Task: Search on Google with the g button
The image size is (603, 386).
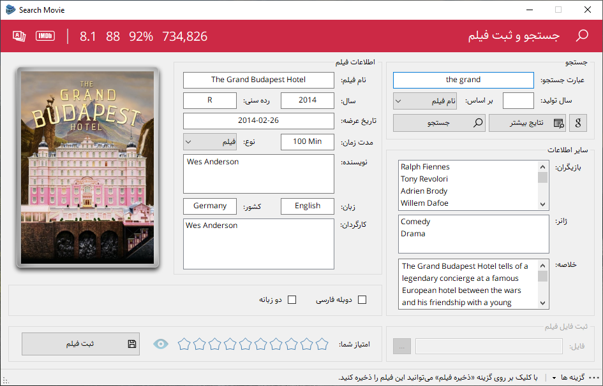Action: point(578,123)
